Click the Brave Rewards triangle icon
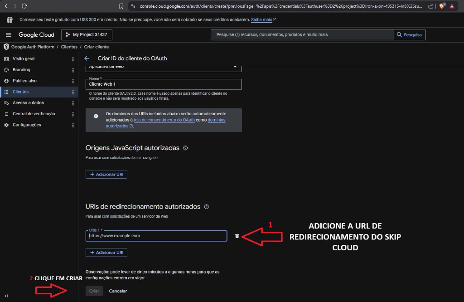This screenshot has width=464, height=302. [452, 6]
